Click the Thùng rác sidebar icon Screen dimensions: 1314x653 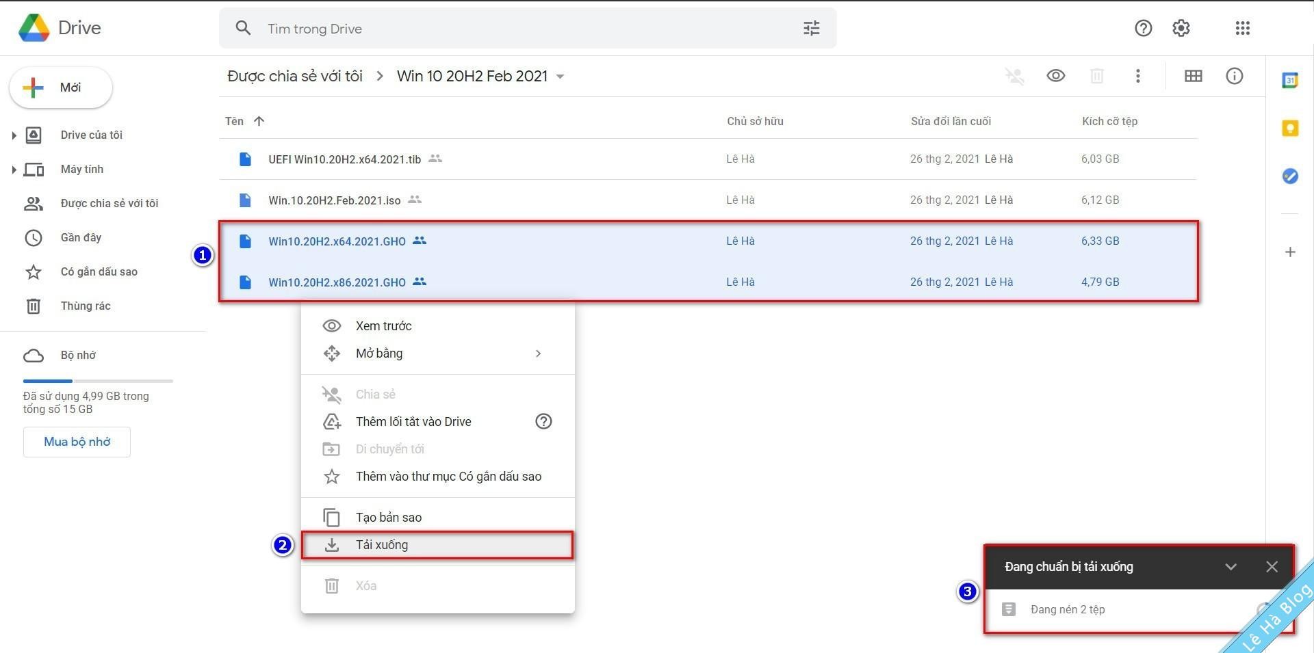click(33, 306)
